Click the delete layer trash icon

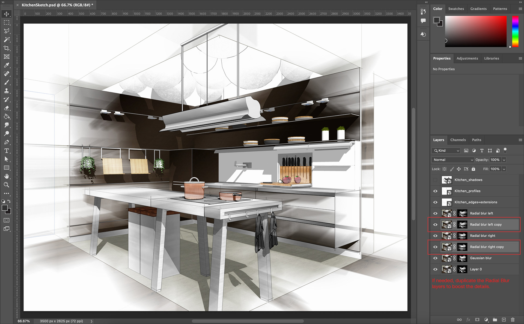(513, 320)
